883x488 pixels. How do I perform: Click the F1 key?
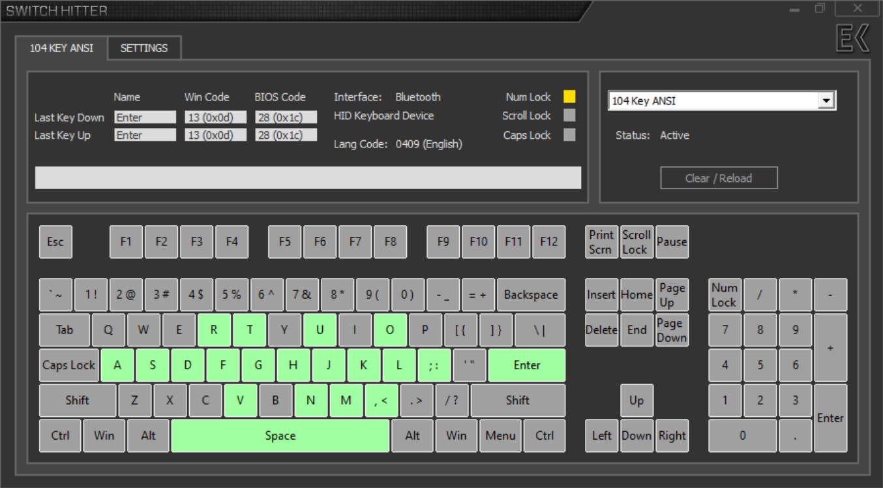click(126, 242)
